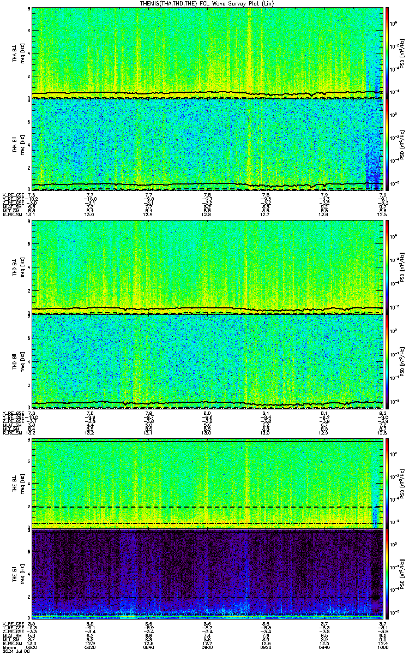409x655 pixels.
Task: Click the solid black frequency line in THD B⊥ panel
Action: coord(207,309)
